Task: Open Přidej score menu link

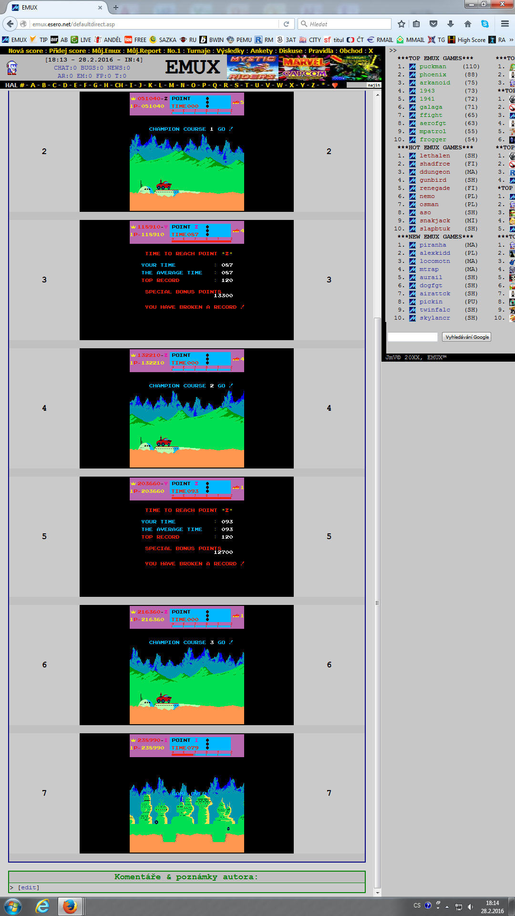Action: pos(67,51)
